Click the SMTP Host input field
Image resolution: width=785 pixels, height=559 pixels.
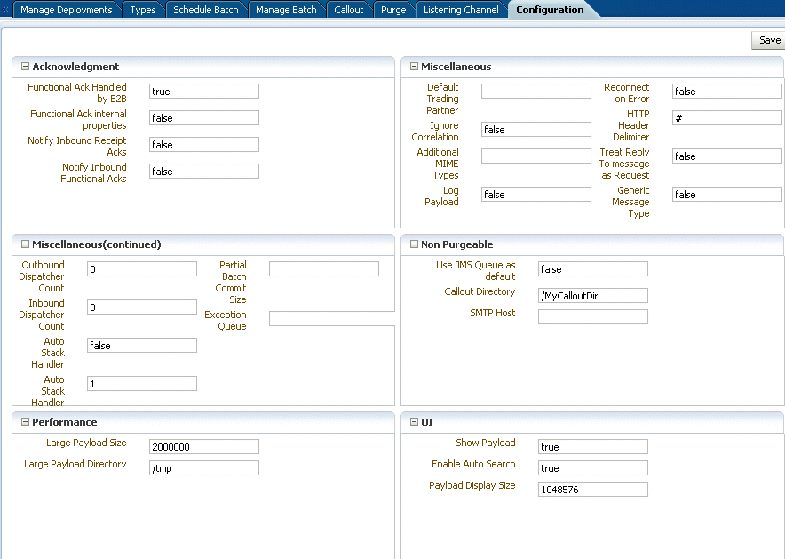coord(593,316)
